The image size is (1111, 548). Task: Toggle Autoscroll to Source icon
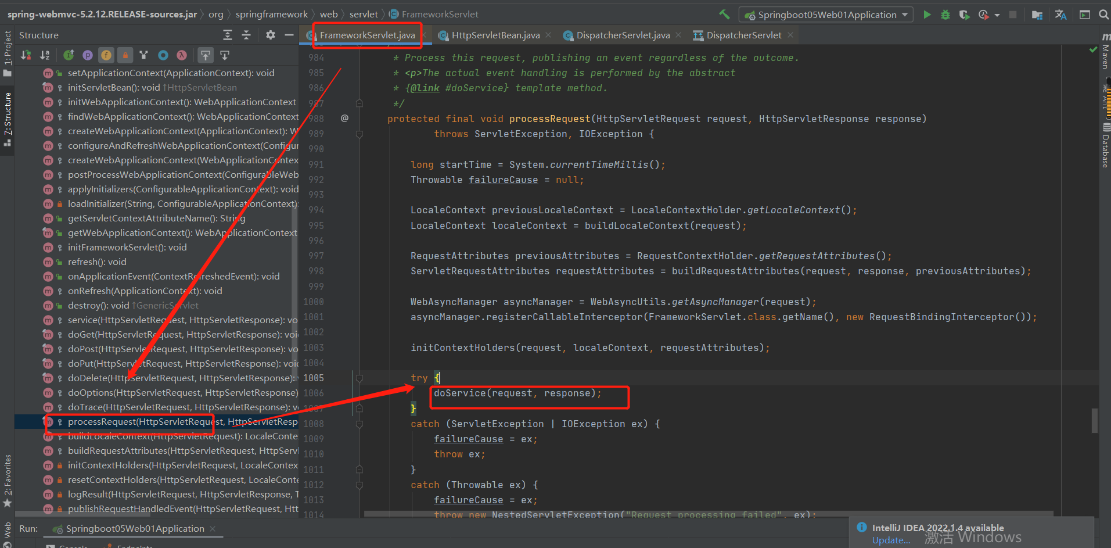click(x=206, y=55)
